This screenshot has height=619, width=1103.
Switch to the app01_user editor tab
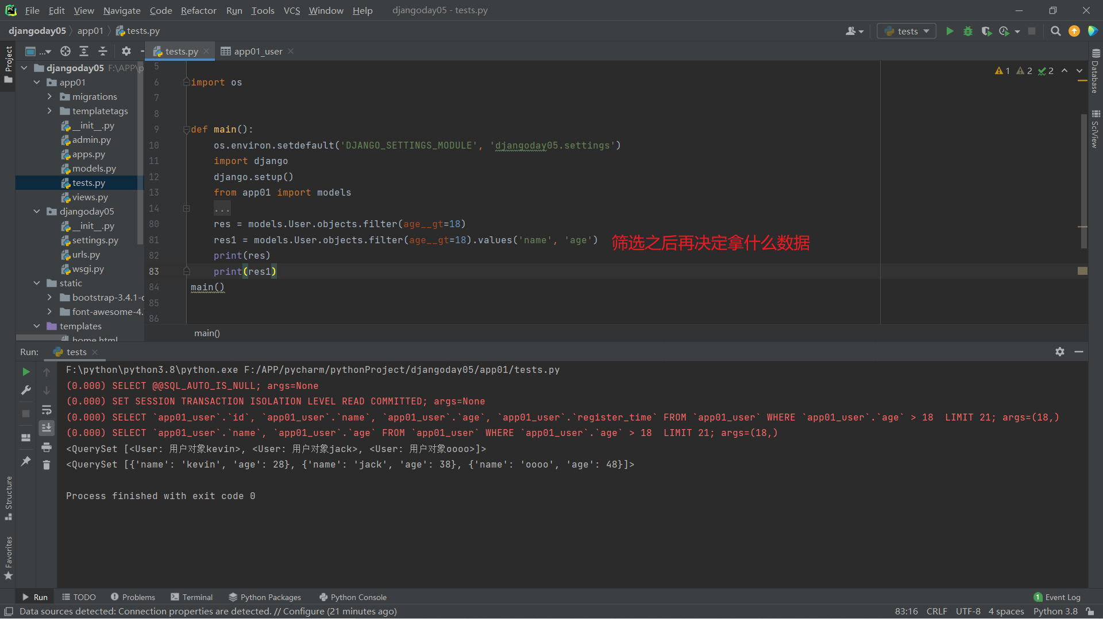[x=257, y=51]
